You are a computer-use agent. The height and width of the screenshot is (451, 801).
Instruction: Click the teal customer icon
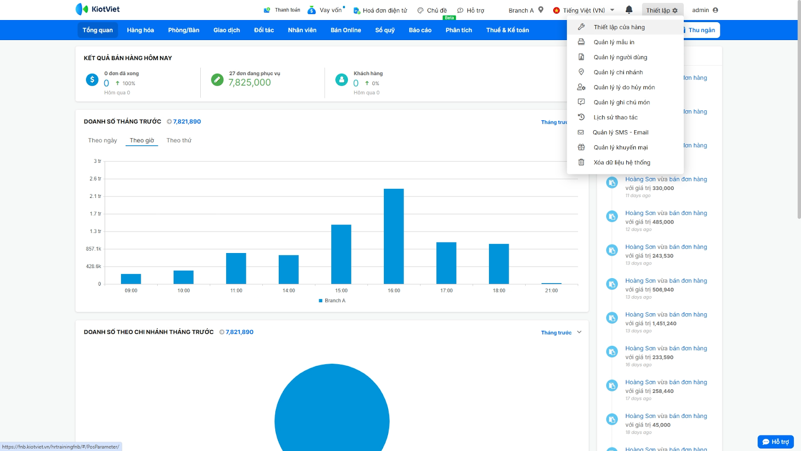(x=341, y=80)
